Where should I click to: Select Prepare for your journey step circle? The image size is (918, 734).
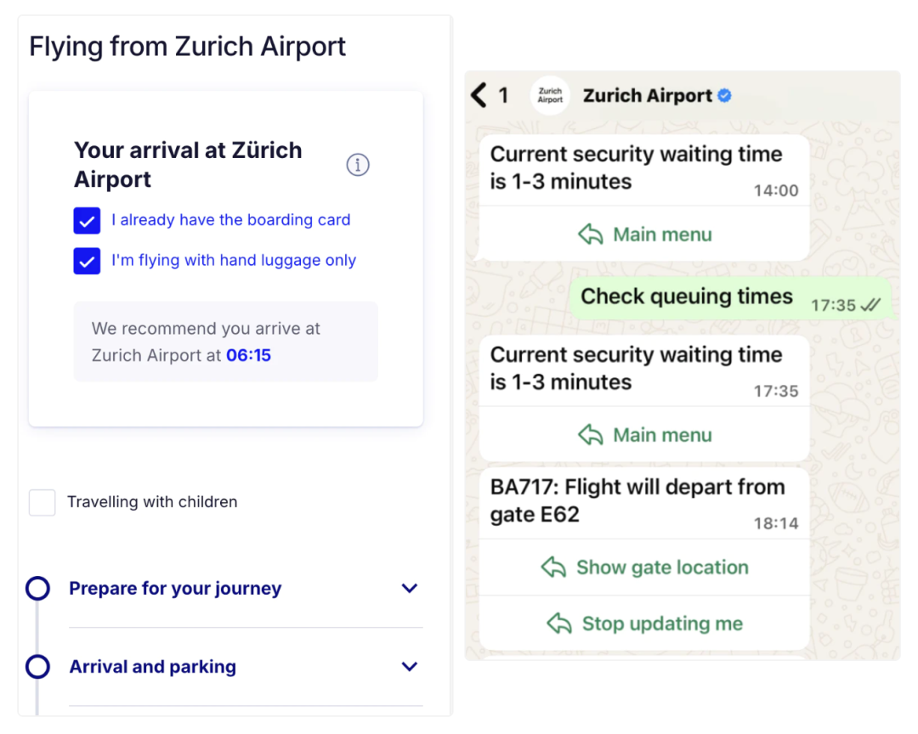click(37, 588)
